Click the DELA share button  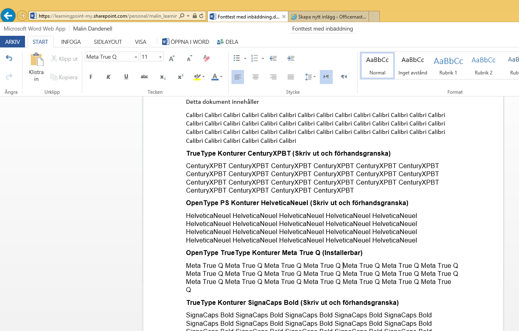[x=227, y=42]
